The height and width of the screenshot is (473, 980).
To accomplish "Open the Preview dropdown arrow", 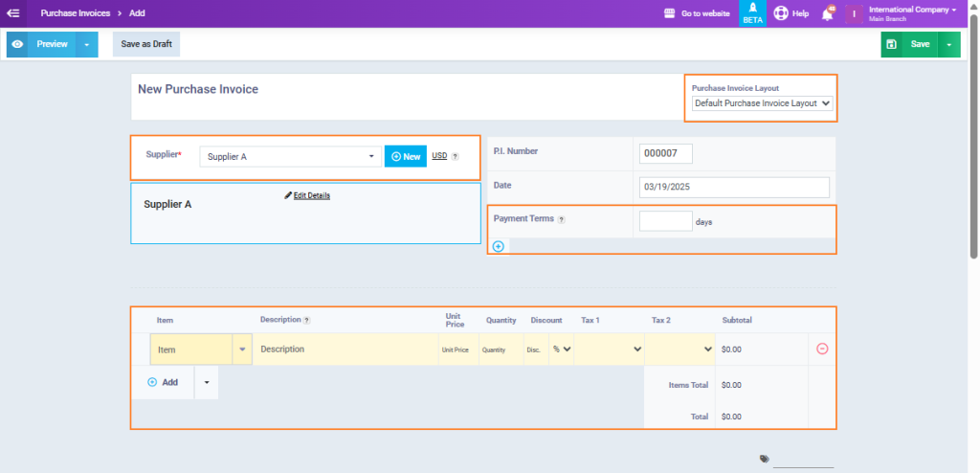I will [x=87, y=44].
